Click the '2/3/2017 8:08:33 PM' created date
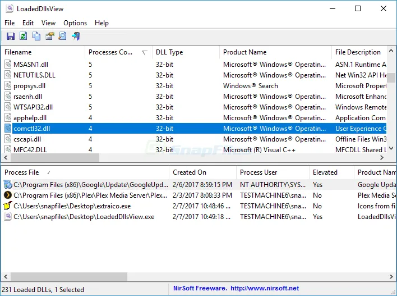This screenshot has height=296, width=397. 202,195
